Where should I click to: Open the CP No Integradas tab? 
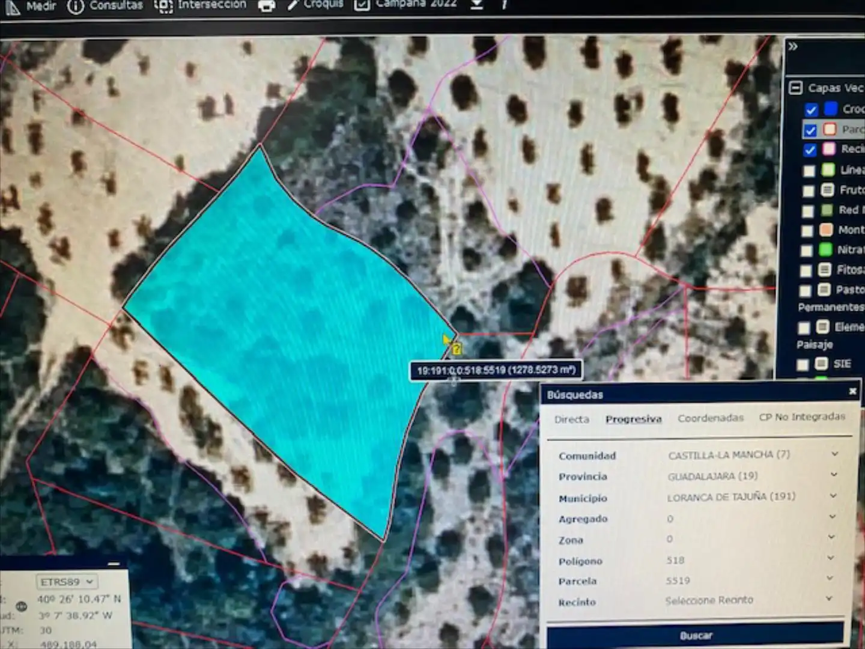tap(802, 416)
